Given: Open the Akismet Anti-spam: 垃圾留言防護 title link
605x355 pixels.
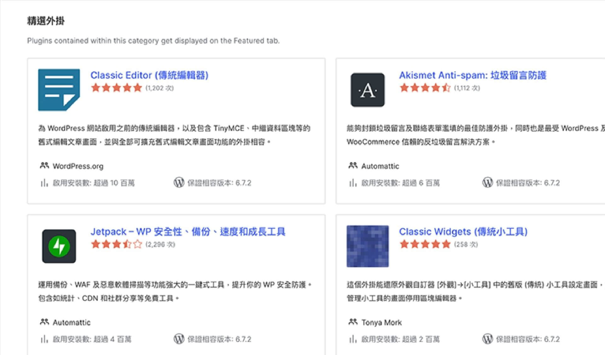Looking at the screenshot, I should pos(473,75).
